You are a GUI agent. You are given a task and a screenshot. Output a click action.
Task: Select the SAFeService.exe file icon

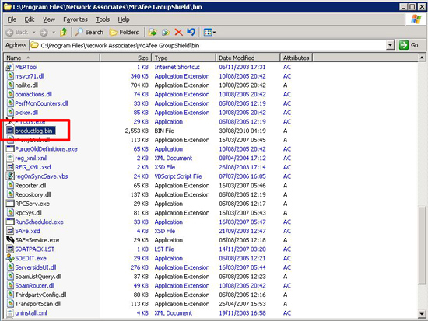(10, 240)
